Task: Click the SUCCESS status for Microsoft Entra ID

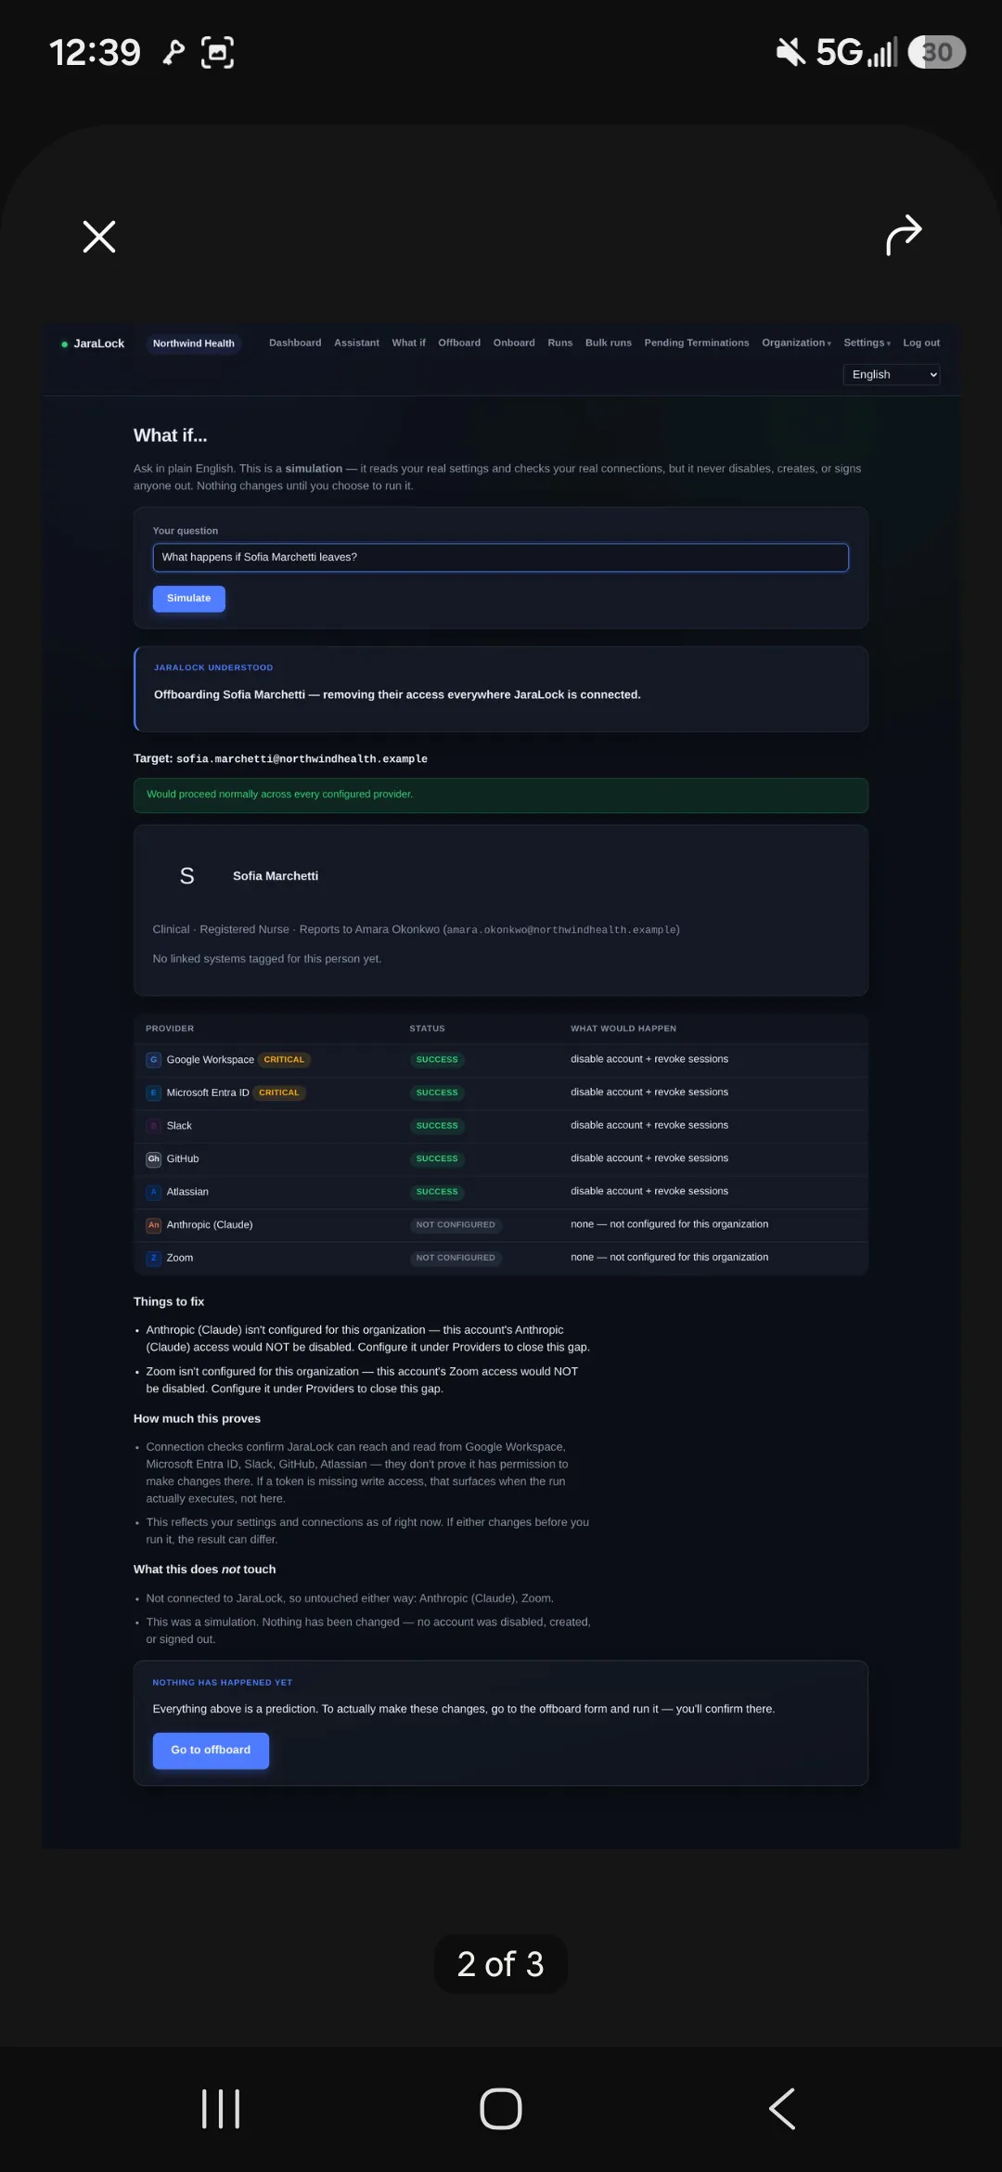Action: tap(437, 1092)
